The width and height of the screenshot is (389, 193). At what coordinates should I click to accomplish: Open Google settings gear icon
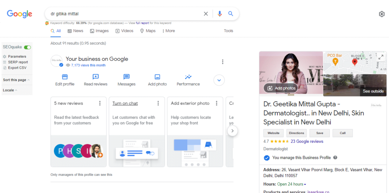pos(381,14)
